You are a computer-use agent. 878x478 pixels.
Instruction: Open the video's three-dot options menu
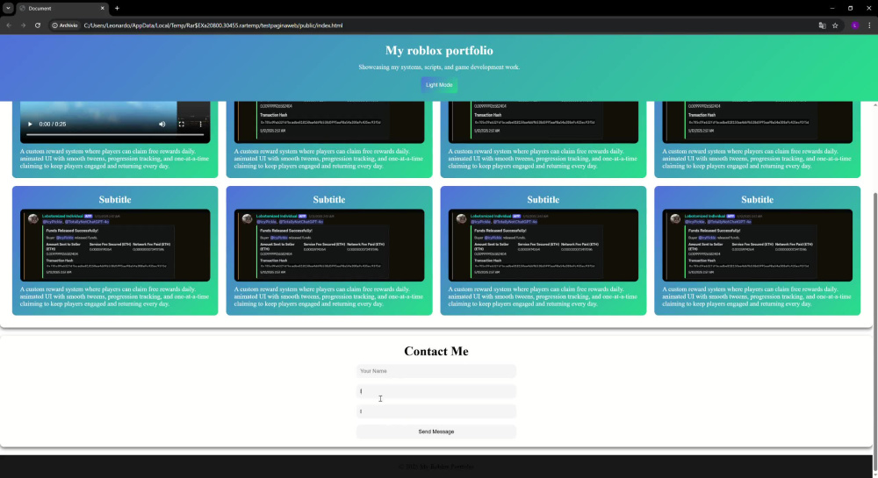click(200, 125)
